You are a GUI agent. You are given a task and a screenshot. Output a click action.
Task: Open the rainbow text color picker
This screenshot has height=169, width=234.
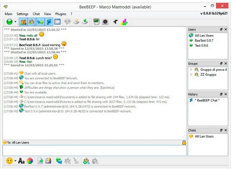30,161
